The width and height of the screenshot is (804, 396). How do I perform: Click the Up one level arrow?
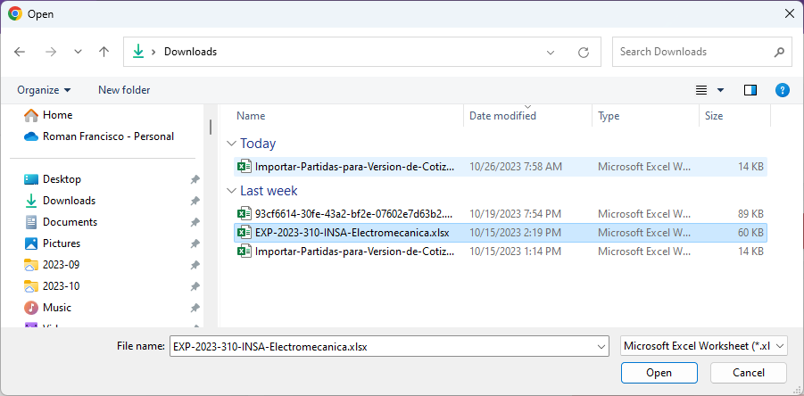click(104, 52)
